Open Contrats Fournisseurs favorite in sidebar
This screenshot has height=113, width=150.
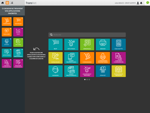[7, 63]
